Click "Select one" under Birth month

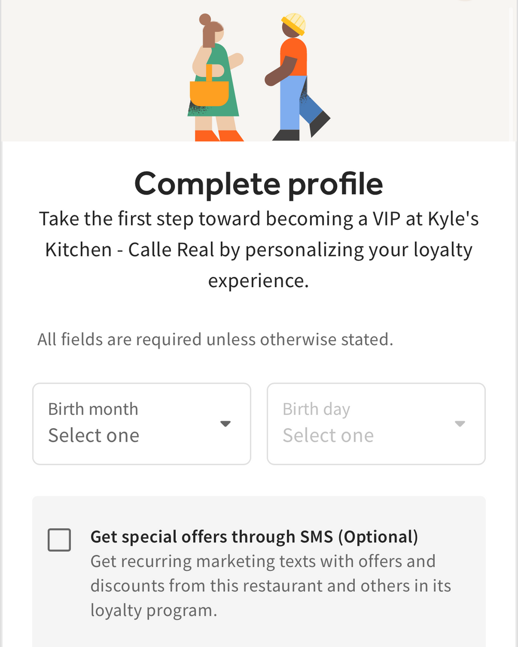[94, 435]
